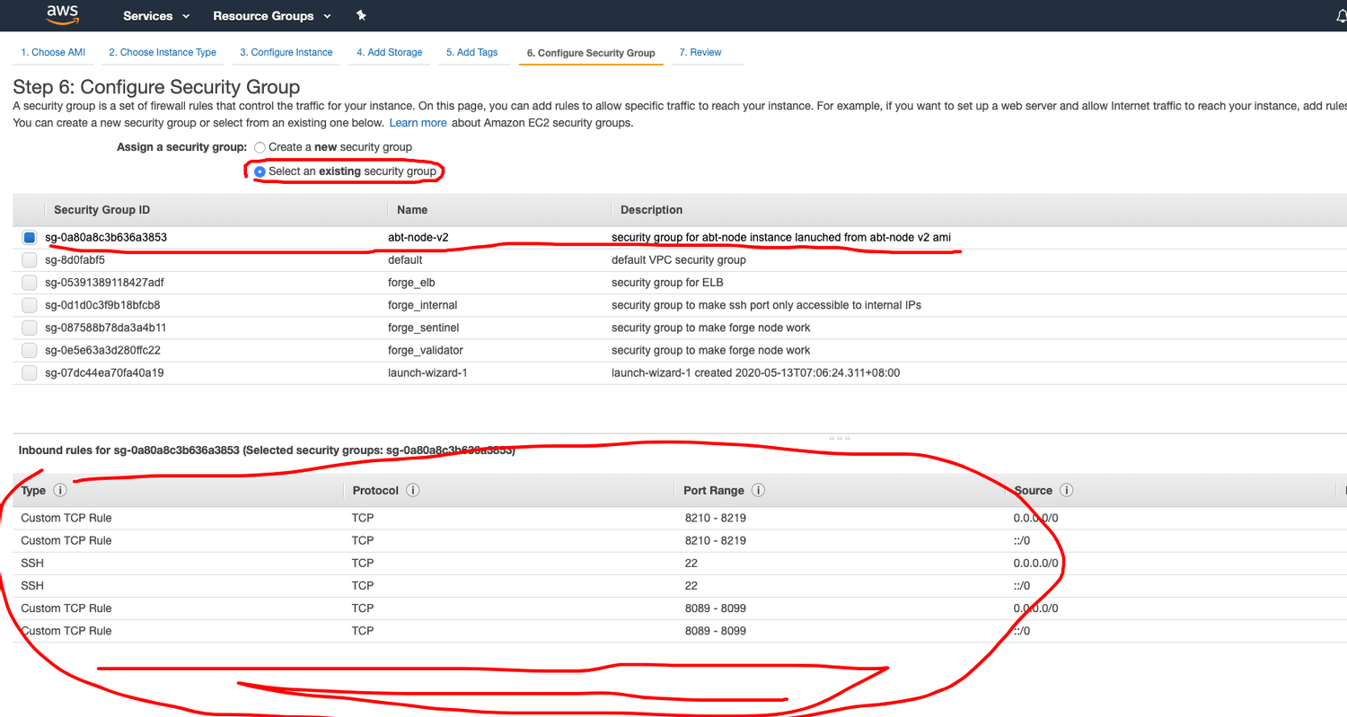Click the Description column header
This screenshot has height=717, width=1347.
(651, 210)
